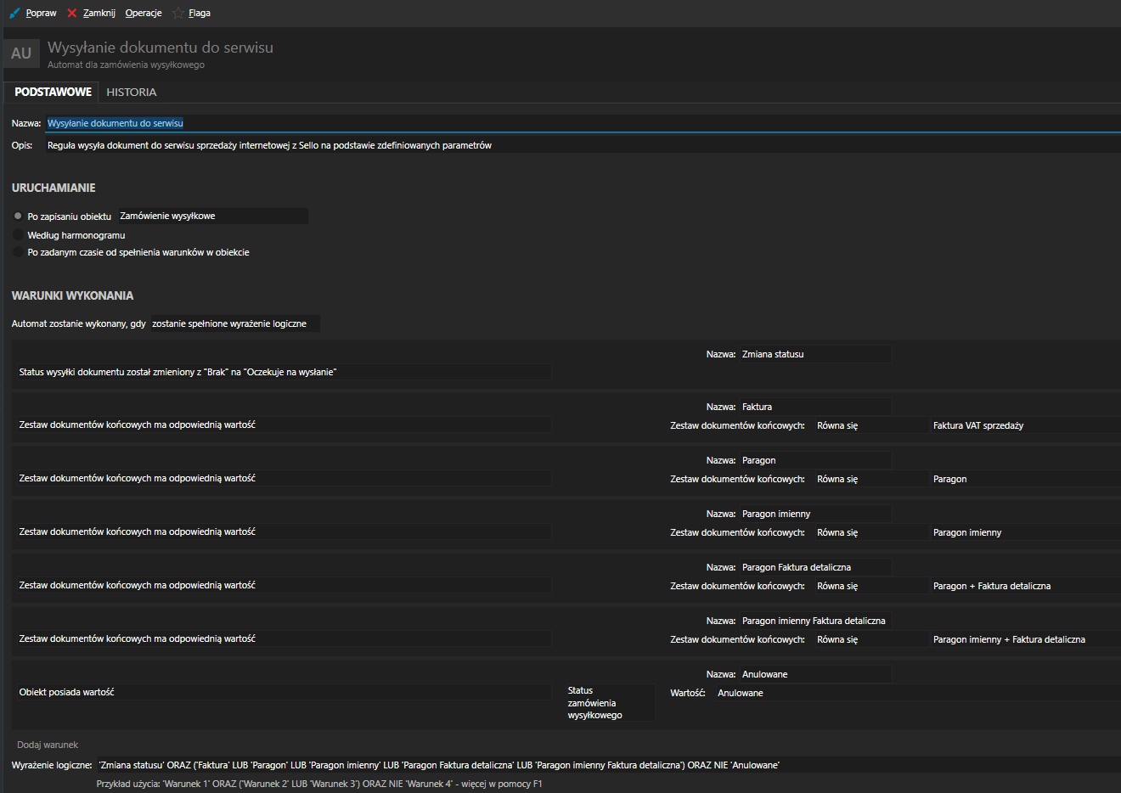
Task: Open 'Równa się' operator for Faktura condition
Action: tap(869, 425)
